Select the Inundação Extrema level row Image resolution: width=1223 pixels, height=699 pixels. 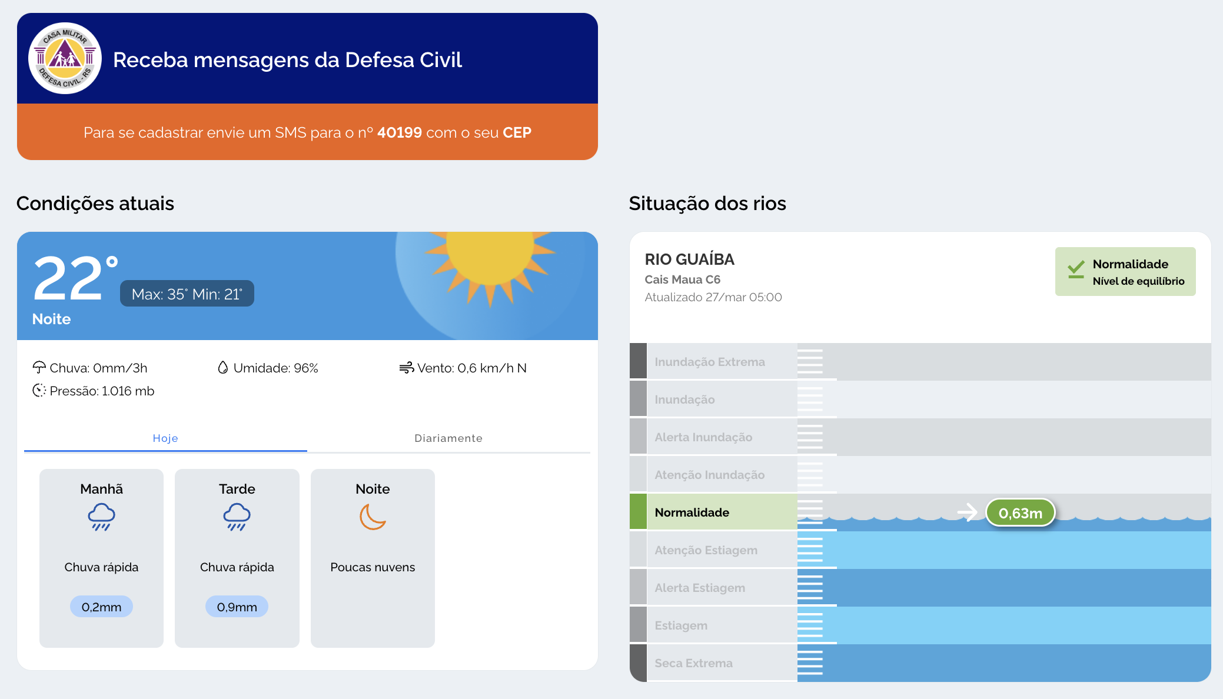point(710,362)
